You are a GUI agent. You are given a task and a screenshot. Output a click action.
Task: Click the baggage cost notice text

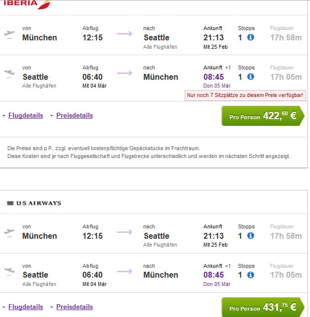[x=149, y=152]
